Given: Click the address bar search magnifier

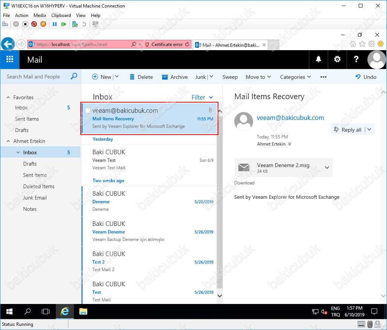Looking at the screenshot, I should pos(134,45).
